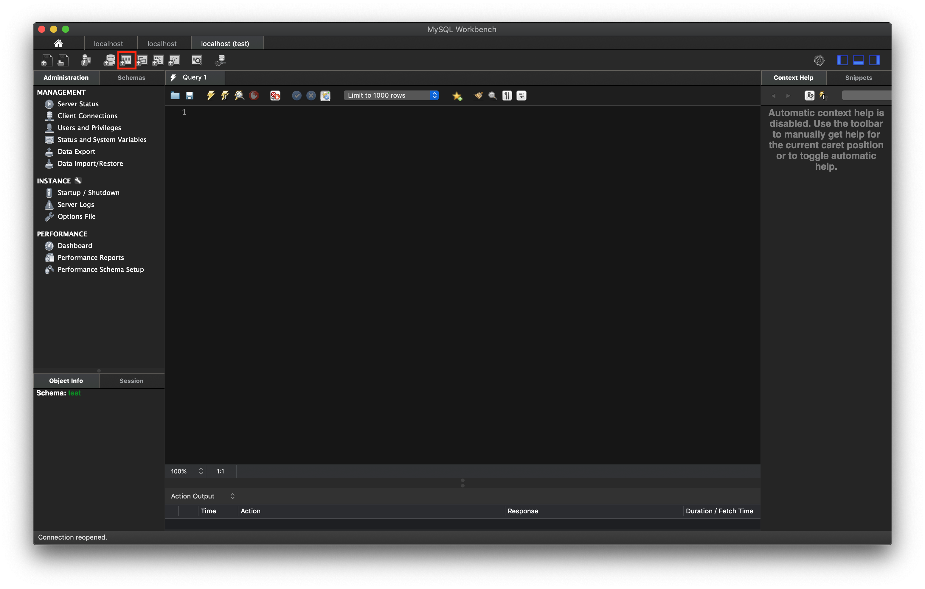Search table data toolbar icon
This screenshot has width=925, height=589.
[x=197, y=60]
